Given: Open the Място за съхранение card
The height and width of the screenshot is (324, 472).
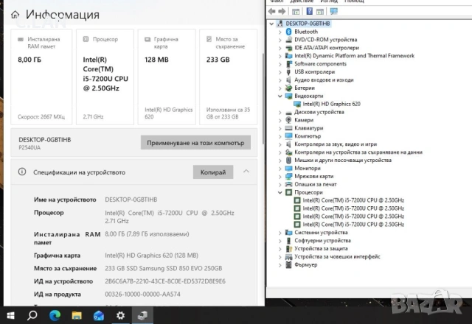Looking at the screenshot, I should pos(229,77).
